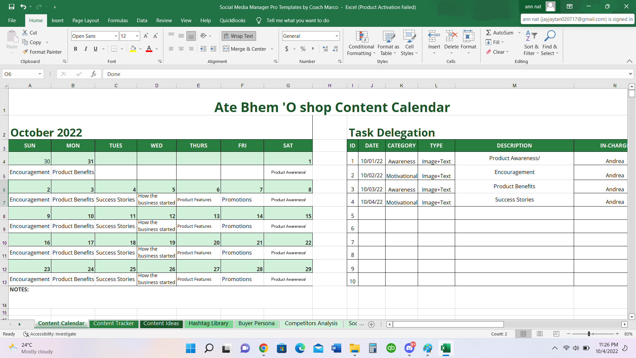Image resolution: width=636 pixels, height=358 pixels.
Task: Click the Increase Font Size icon
Action: click(146, 36)
